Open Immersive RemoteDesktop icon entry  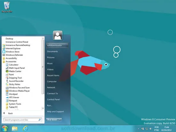(x=16, y=45)
